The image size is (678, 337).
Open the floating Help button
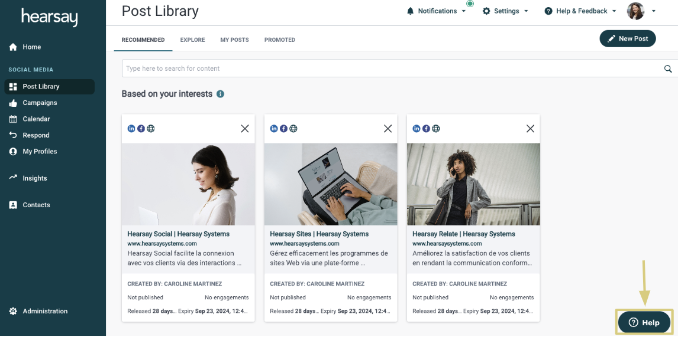coord(644,322)
